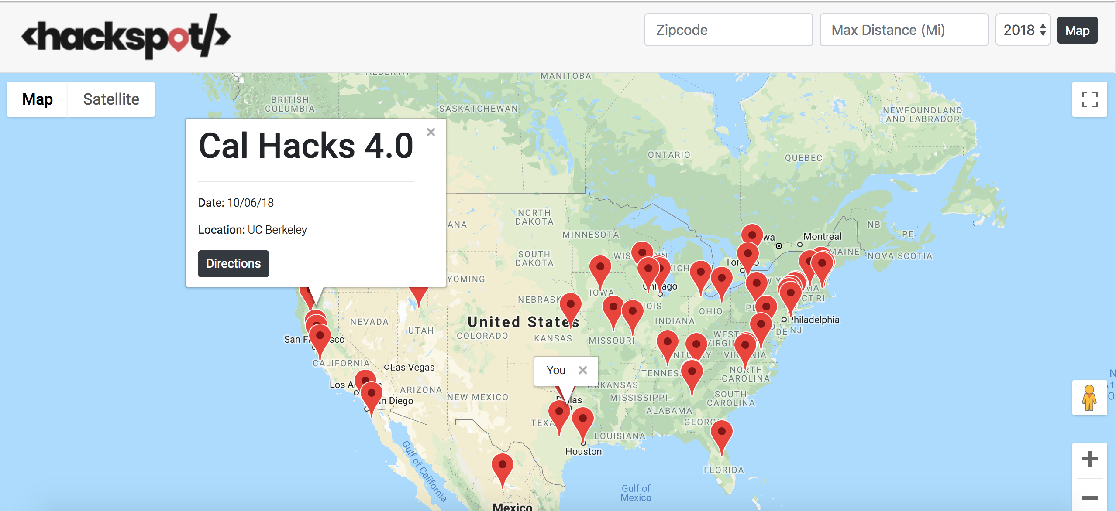Select the Map view tab
The image size is (1116, 511).
(x=38, y=99)
